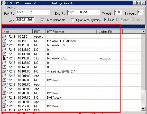
Task: Sort by HTTP banner column header
Action: (71, 32)
